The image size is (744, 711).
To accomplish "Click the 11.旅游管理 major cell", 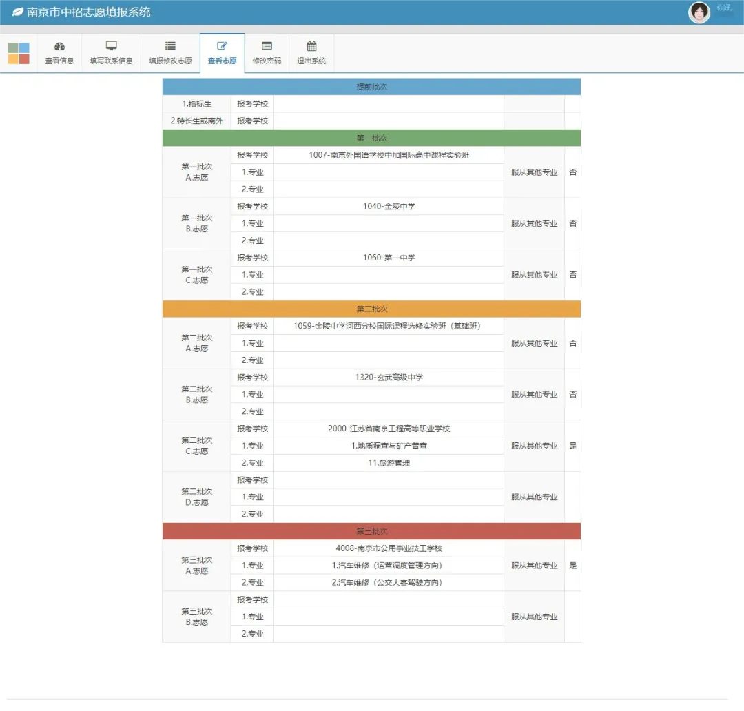I will pyautogui.click(x=389, y=463).
